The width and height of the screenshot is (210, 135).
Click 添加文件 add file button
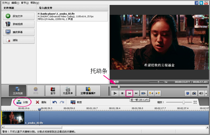pyautogui.click(x=19, y=16)
